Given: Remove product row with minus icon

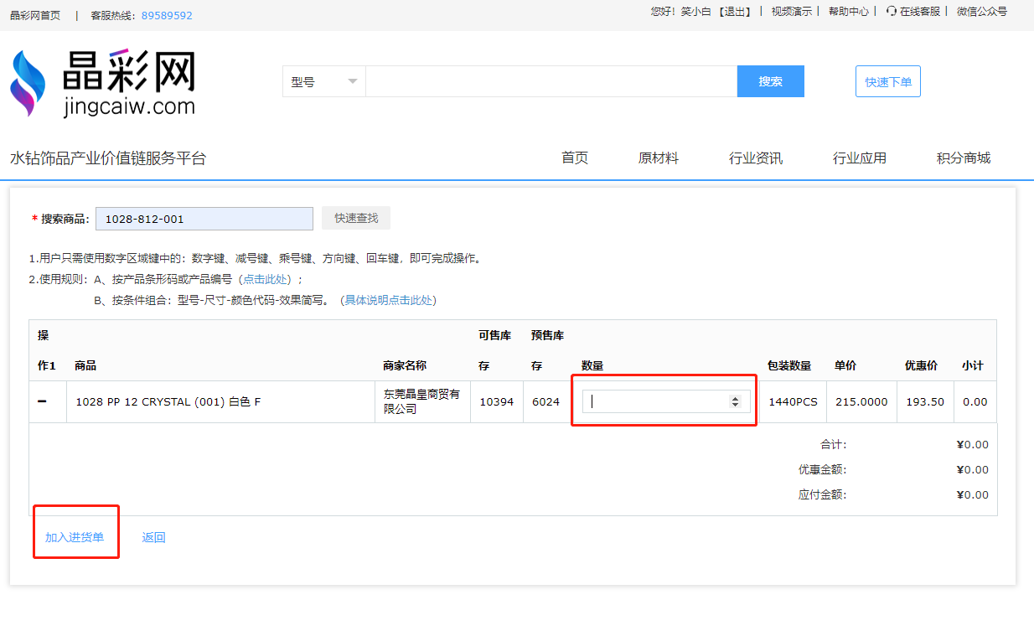Looking at the screenshot, I should [42, 401].
